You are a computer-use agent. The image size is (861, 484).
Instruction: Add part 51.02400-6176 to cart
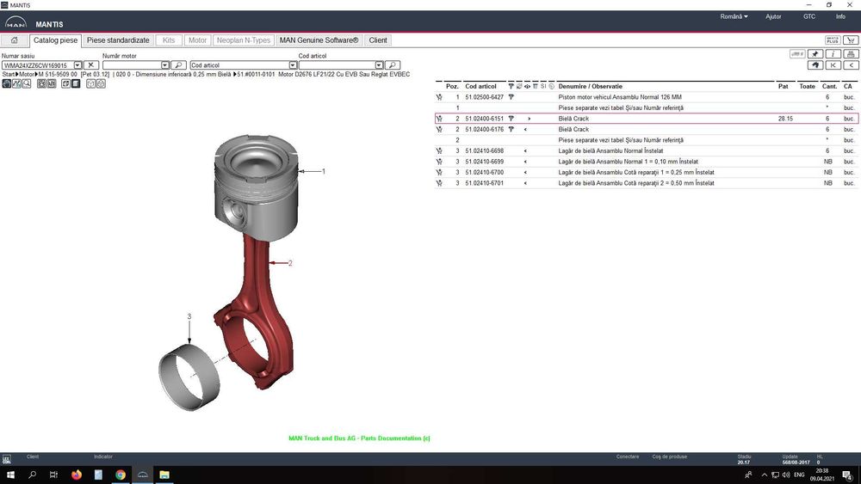point(439,129)
